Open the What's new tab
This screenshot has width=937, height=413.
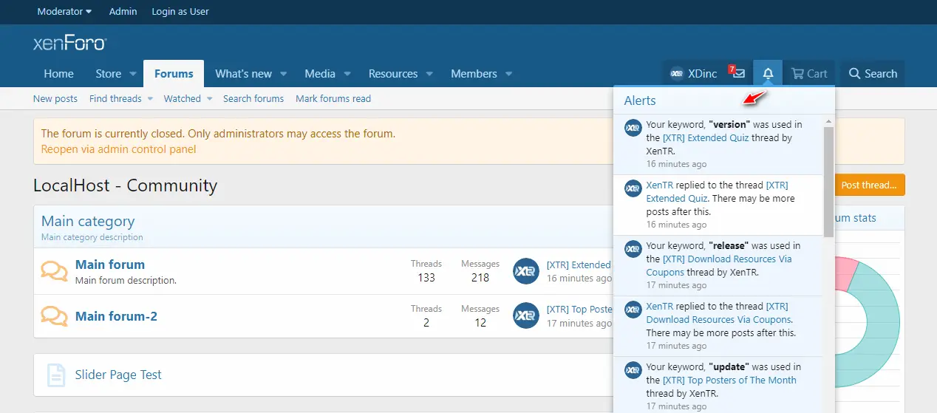[x=243, y=73]
